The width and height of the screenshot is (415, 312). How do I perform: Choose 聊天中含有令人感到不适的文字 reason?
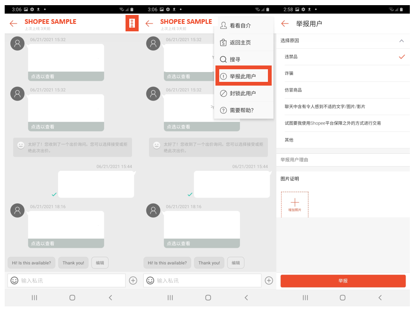click(343, 107)
